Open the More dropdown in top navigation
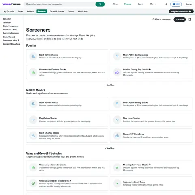The width and height of the screenshot is (195, 195). click(153, 4)
